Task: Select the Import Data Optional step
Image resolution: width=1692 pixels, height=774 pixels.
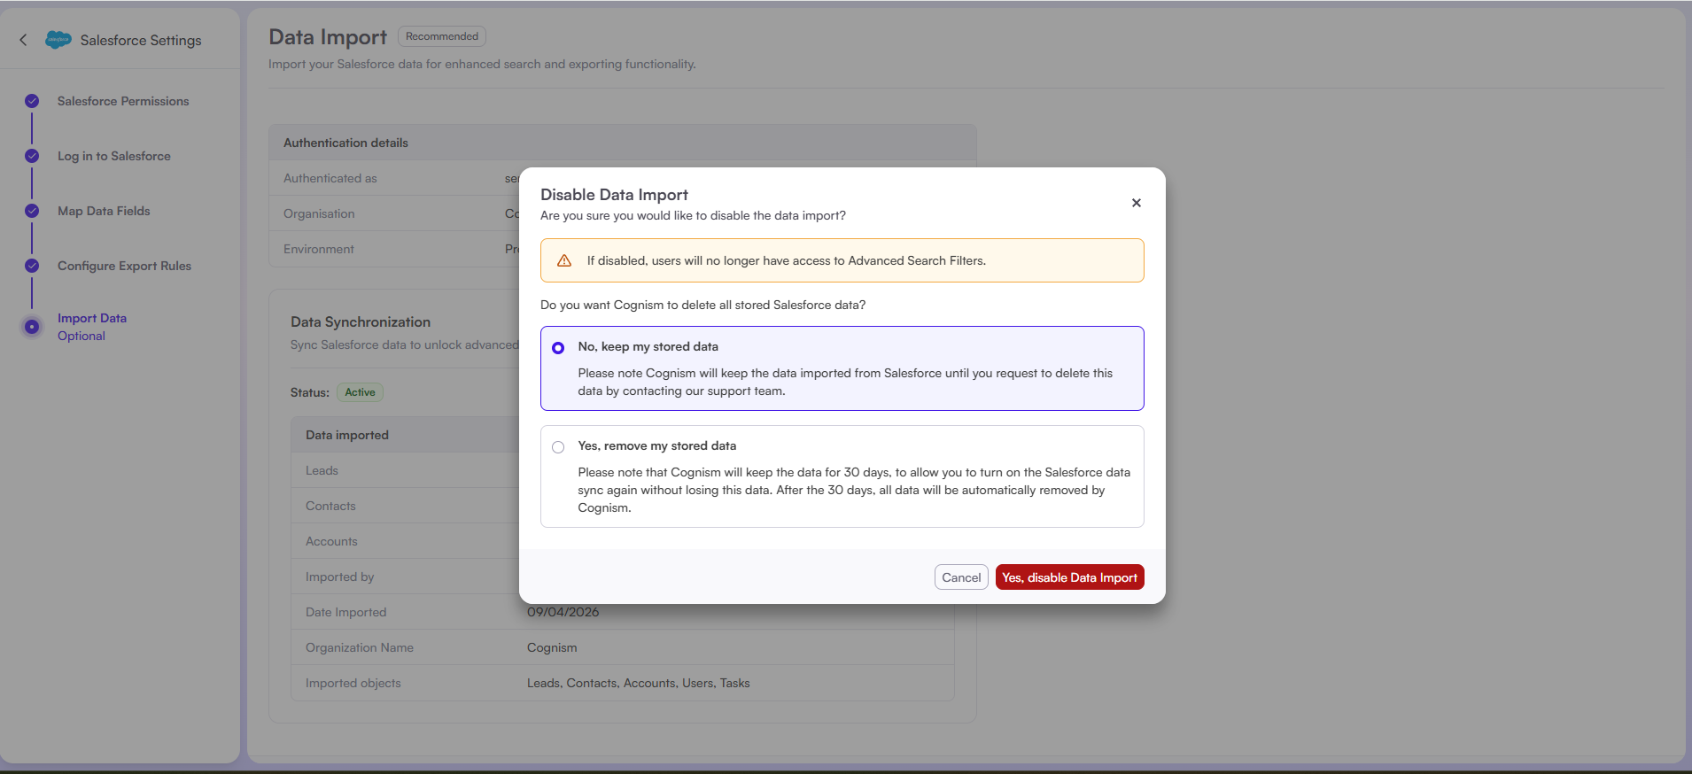Action: [x=92, y=327]
